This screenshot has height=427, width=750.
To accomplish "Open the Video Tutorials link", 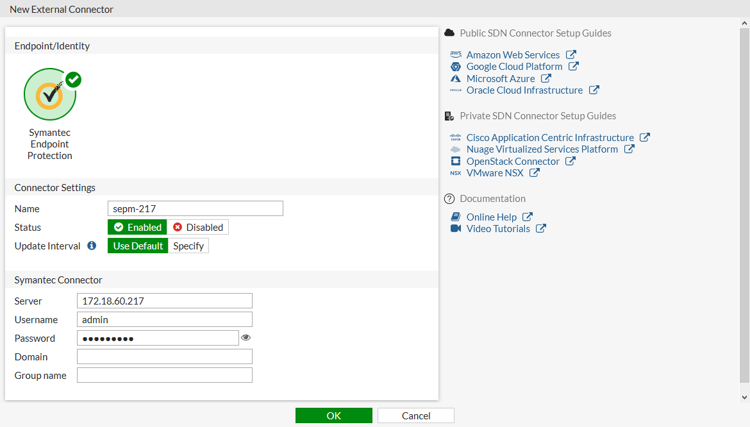I will (498, 228).
